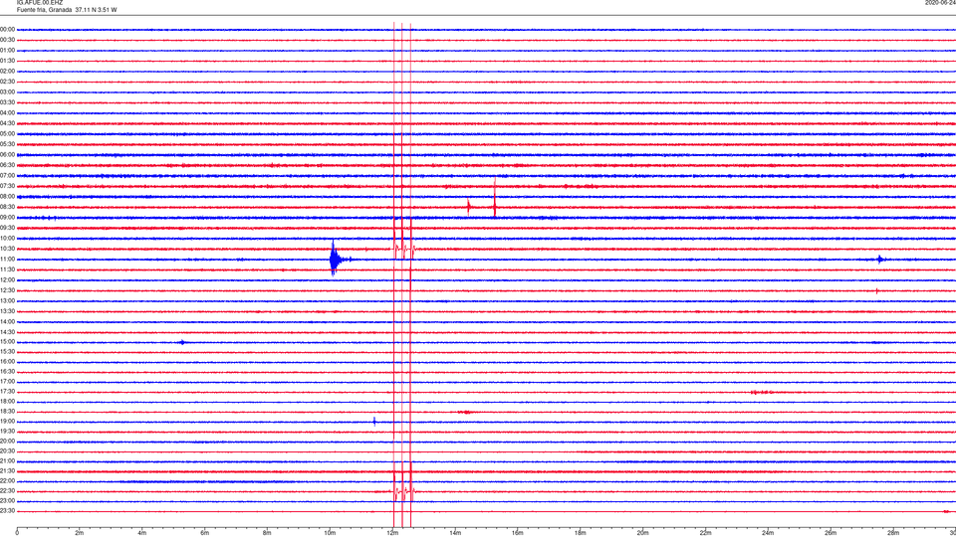Select the 01:30 trace time label
956x537 pixels.
pyautogui.click(x=7, y=61)
